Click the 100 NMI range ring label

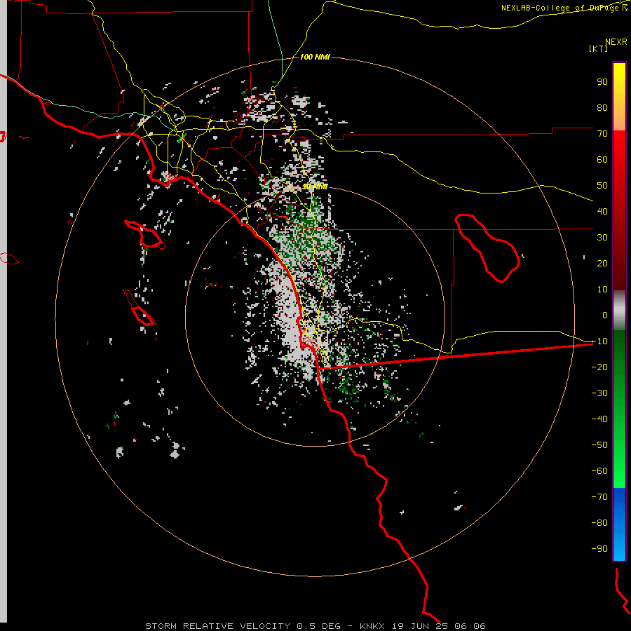[315, 57]
